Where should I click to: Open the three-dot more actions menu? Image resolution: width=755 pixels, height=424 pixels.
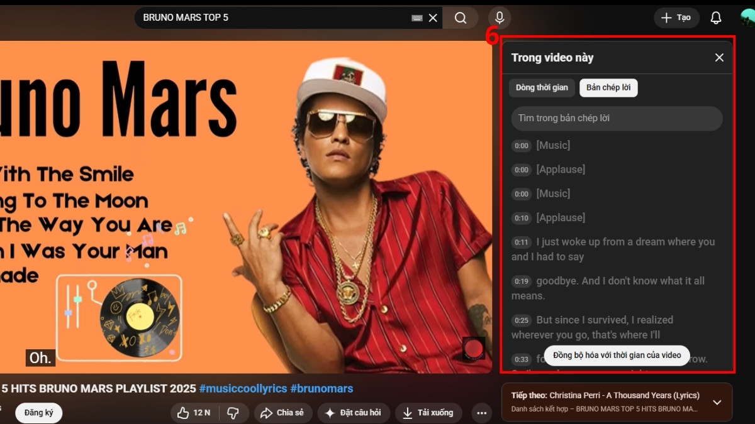point(482,413)
